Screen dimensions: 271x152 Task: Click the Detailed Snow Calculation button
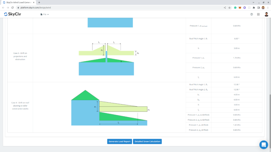point(147,141)
